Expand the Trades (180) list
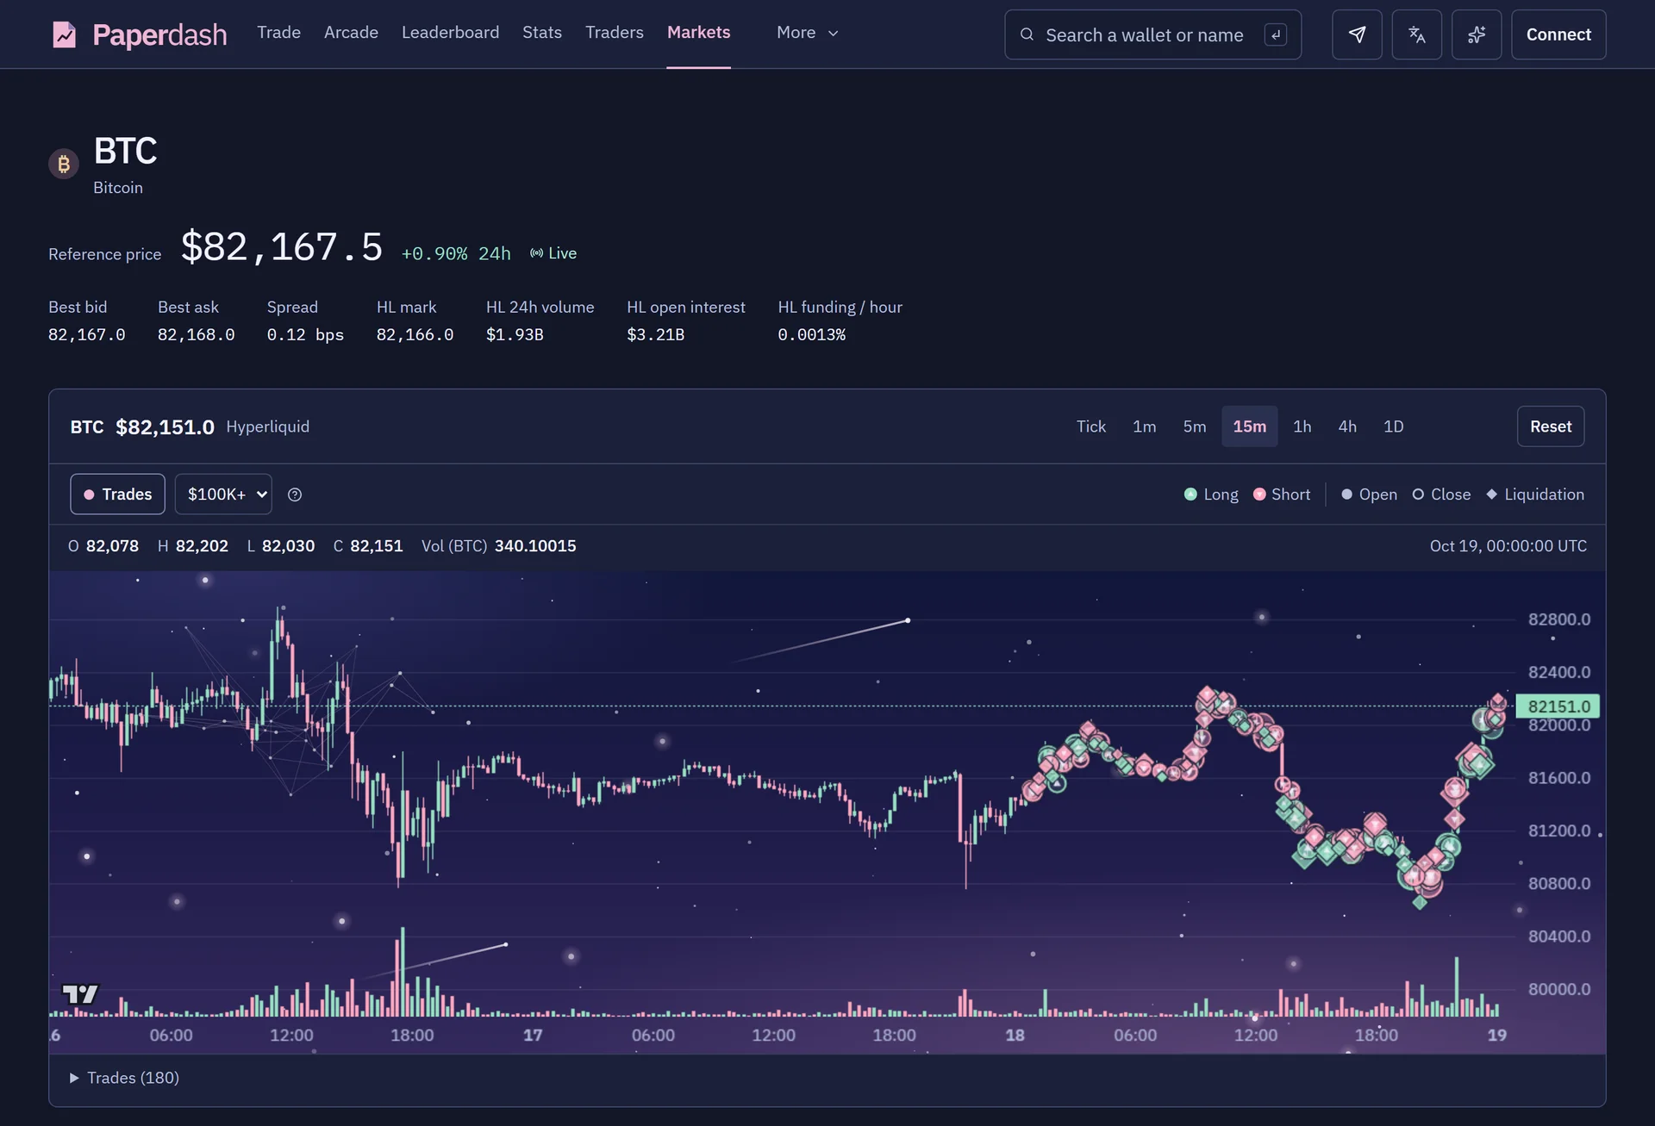The width and height of the screenshot is (1655, 1126). click(124, 1078)
